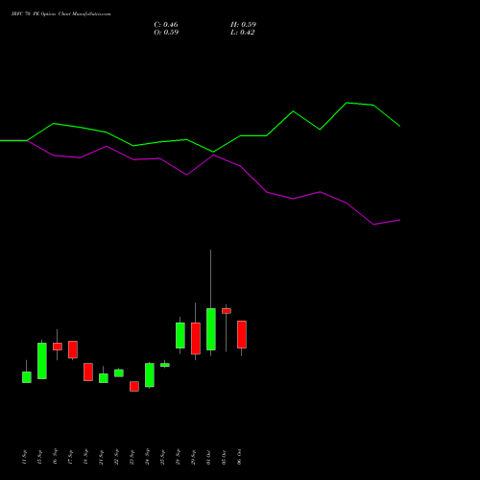Viewport: 480px width, 480px height.
Task: Click the 16 Sep date label
Action: pos(55,457)
